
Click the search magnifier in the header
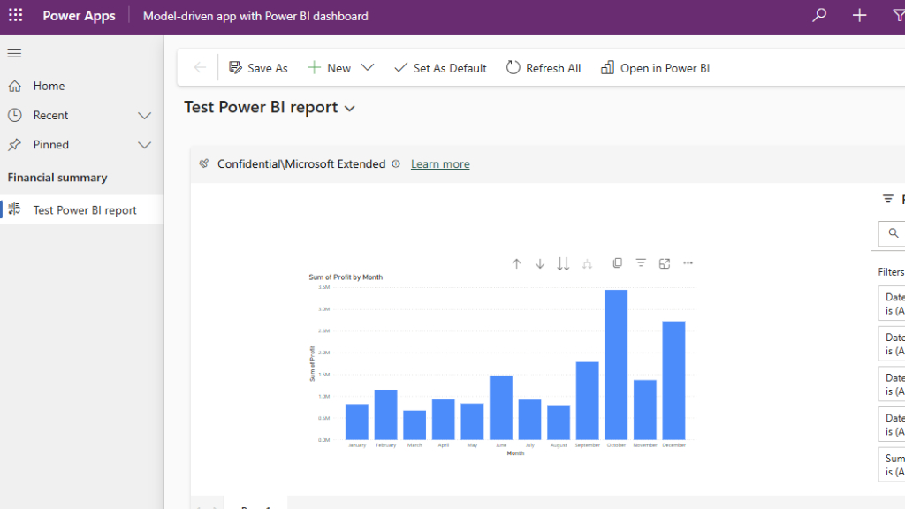819,16
